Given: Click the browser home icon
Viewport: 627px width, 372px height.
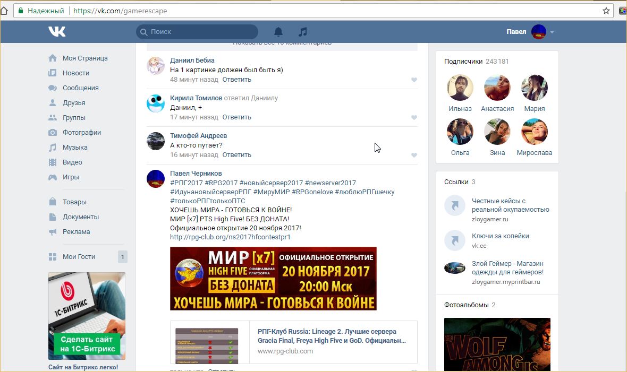Looking at the screenshot, I should tap(4, 11).
